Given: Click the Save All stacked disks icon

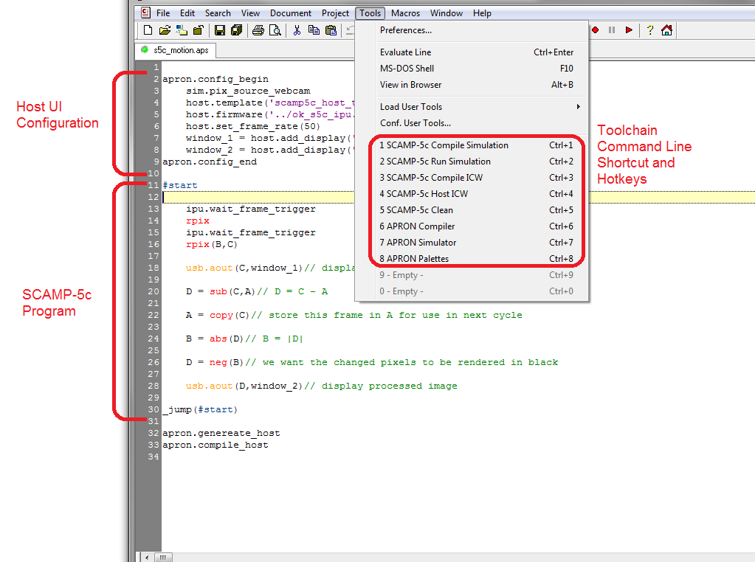Looking at the screenshot, I should (236, 30).
